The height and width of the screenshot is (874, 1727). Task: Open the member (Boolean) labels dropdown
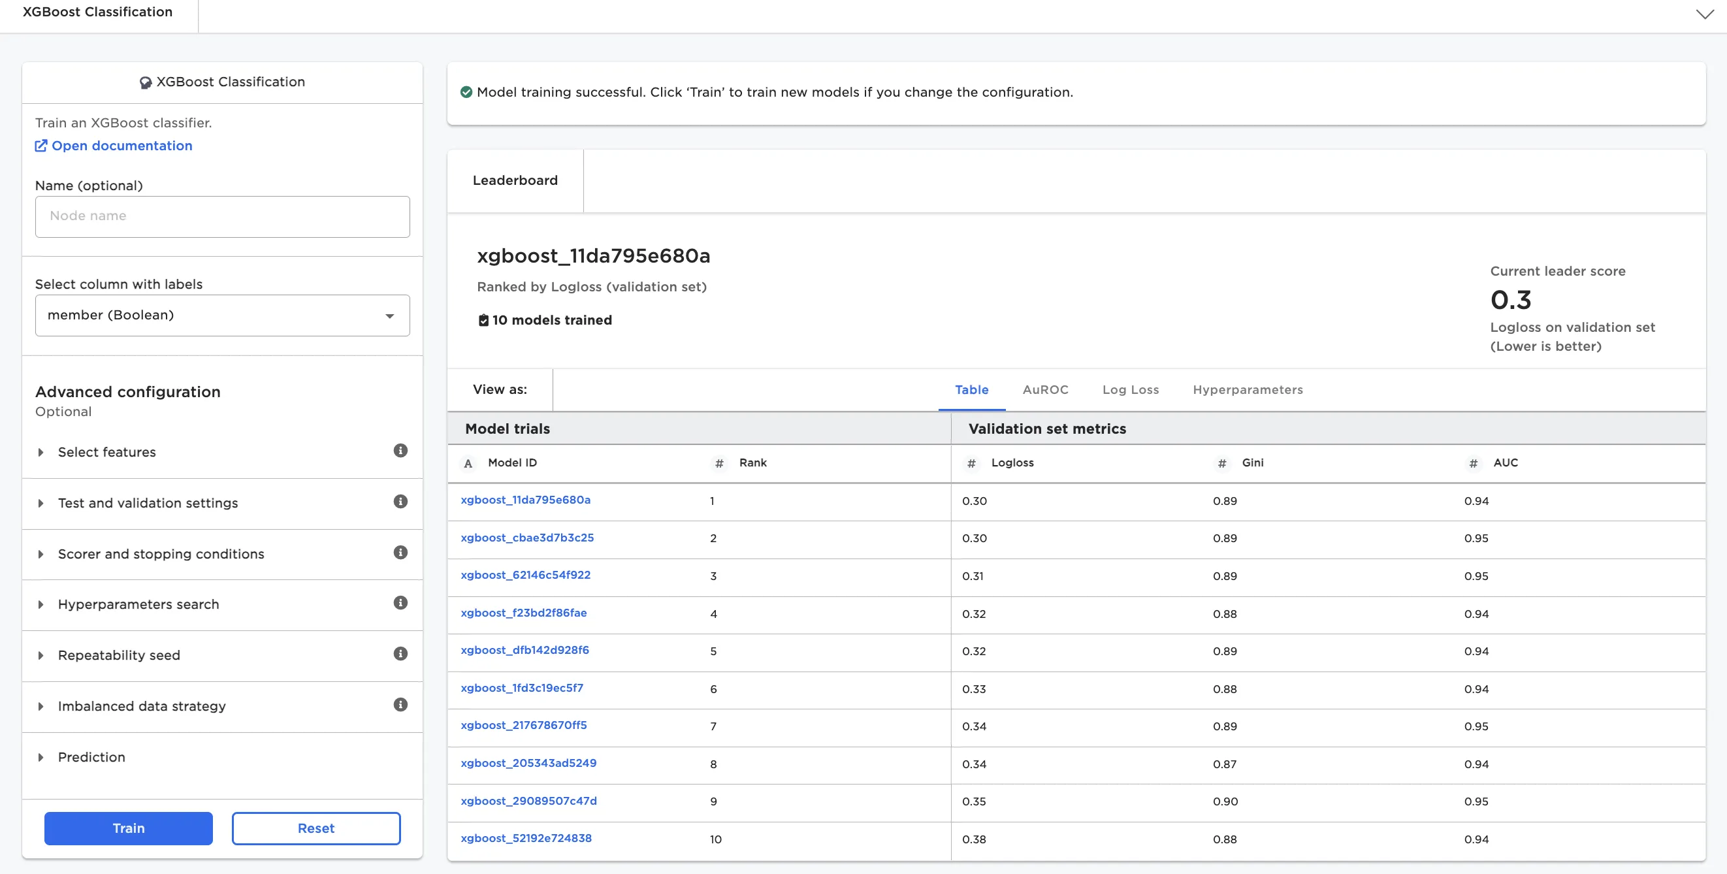click(x=222, y=315)
